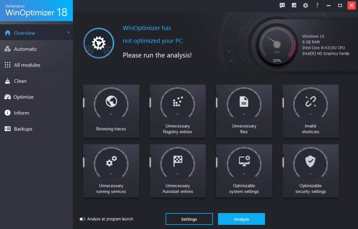The height and width of the screenshot is (229, 358).
Task: Click the Unnecessary files document icon
Action: [244, 102]
